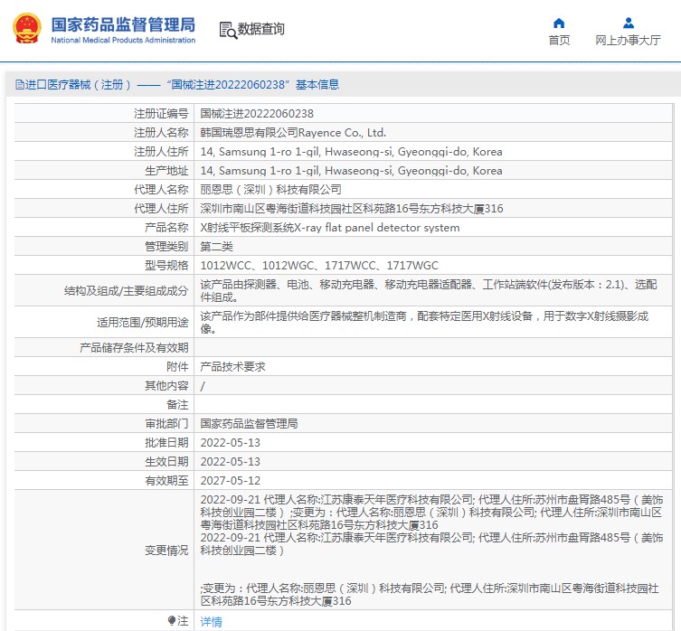This screenshot has height=631, width=681.
Task: Click the 产品技术要求 attachment cell
Action: pyautogui.click(x=232, y=366)
